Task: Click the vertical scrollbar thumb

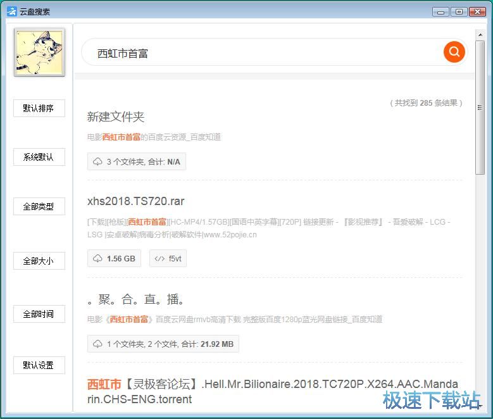Action: pyautogui.click(x=480, y=107)
